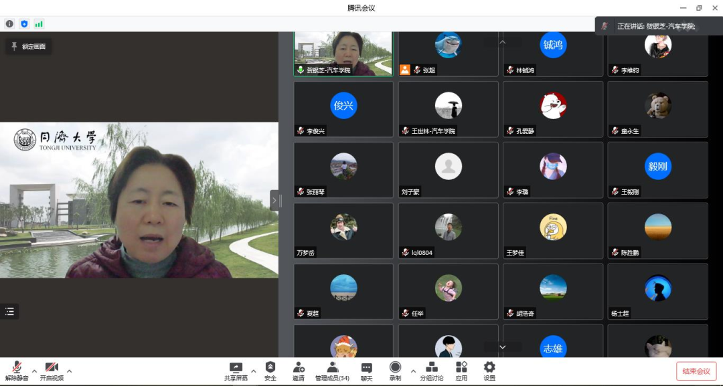Click the meeting info icon at top left

[x=9, y=24]
